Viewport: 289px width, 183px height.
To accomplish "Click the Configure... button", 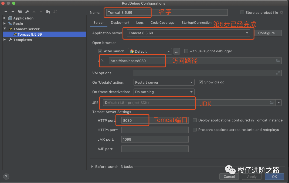I will [x=268, y=33].
